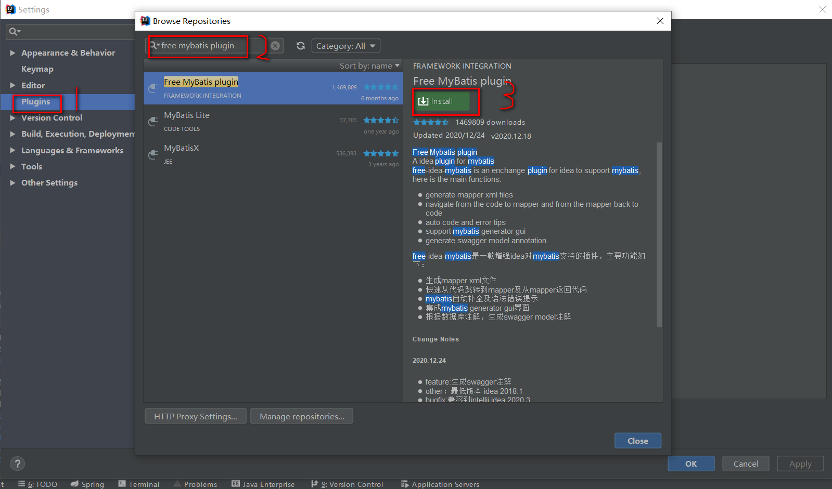Open the TODO tool window

click(37, 484)
